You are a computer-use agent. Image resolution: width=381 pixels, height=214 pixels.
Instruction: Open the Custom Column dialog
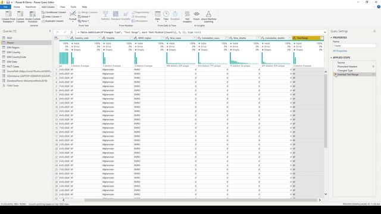point(20,17)
